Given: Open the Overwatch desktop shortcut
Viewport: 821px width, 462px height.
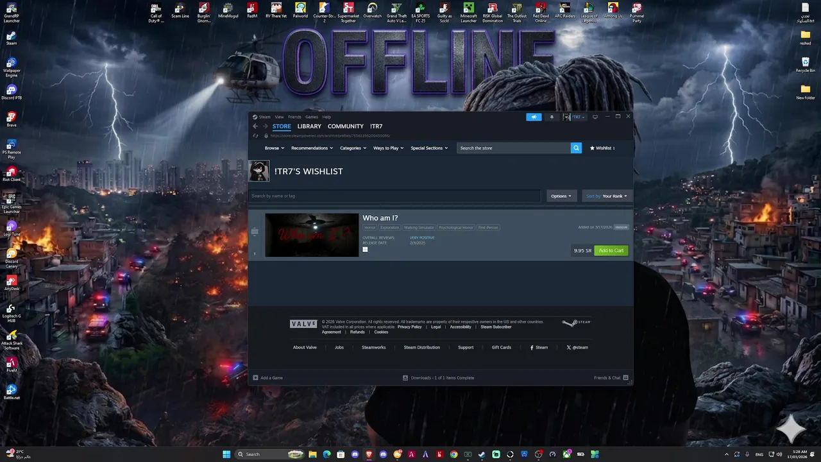Looking at the screenshot, I should [x=373, y=10].
